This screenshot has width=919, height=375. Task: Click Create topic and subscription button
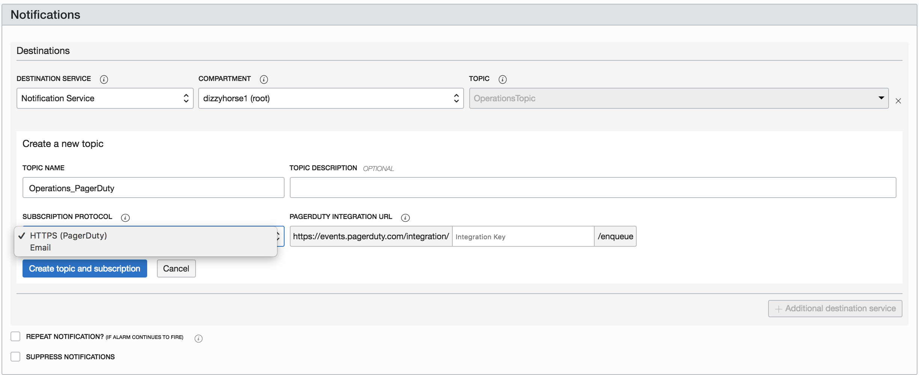pos(85,268)
